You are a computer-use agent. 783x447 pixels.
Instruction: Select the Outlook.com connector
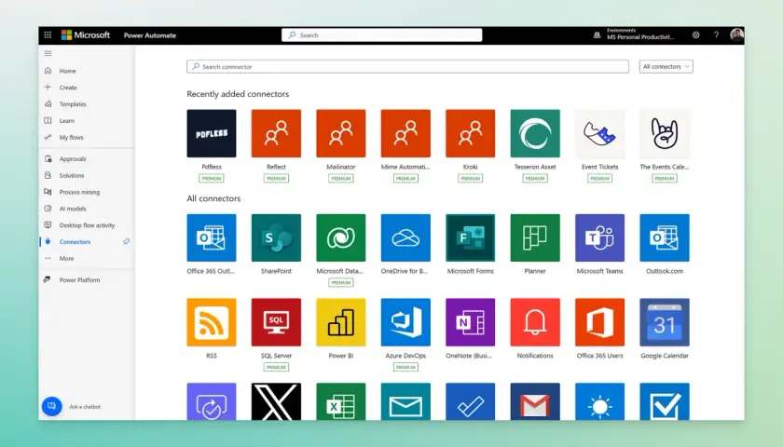664,238
